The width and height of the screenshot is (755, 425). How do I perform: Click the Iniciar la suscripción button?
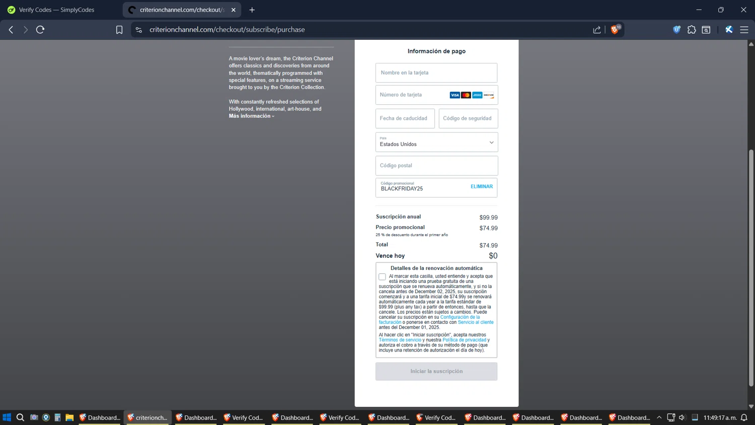(x=436, y=371)
